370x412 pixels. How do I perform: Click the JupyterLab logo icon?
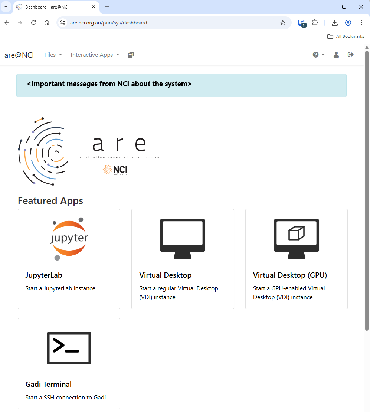(x=69, y=239)
